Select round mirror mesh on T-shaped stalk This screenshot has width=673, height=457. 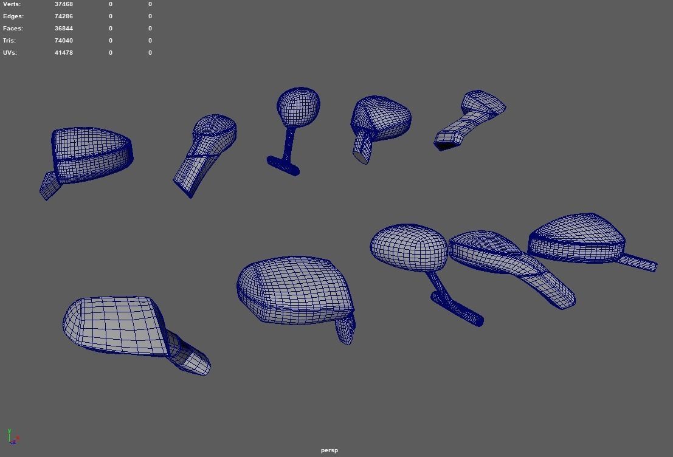(x=298, y=108)
